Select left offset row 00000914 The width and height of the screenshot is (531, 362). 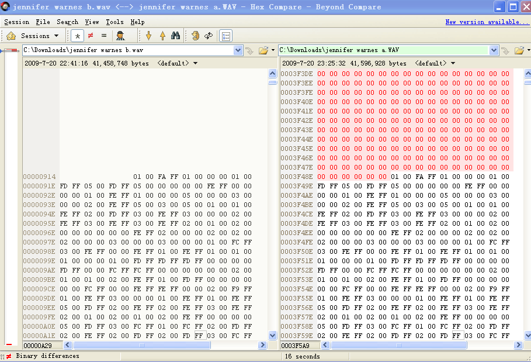[x=39, y=177]
